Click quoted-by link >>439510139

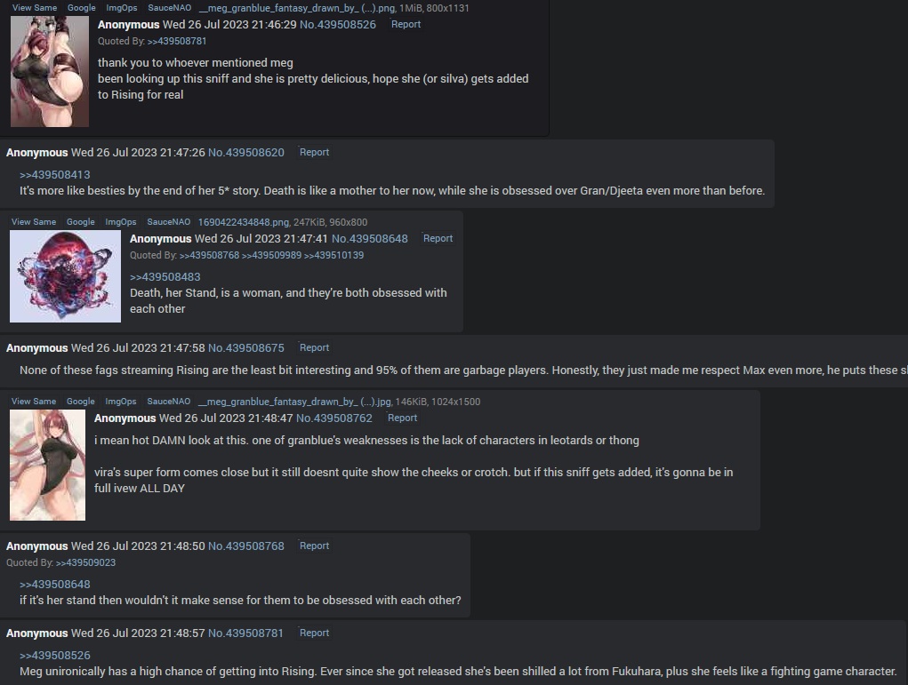(333, 255)
